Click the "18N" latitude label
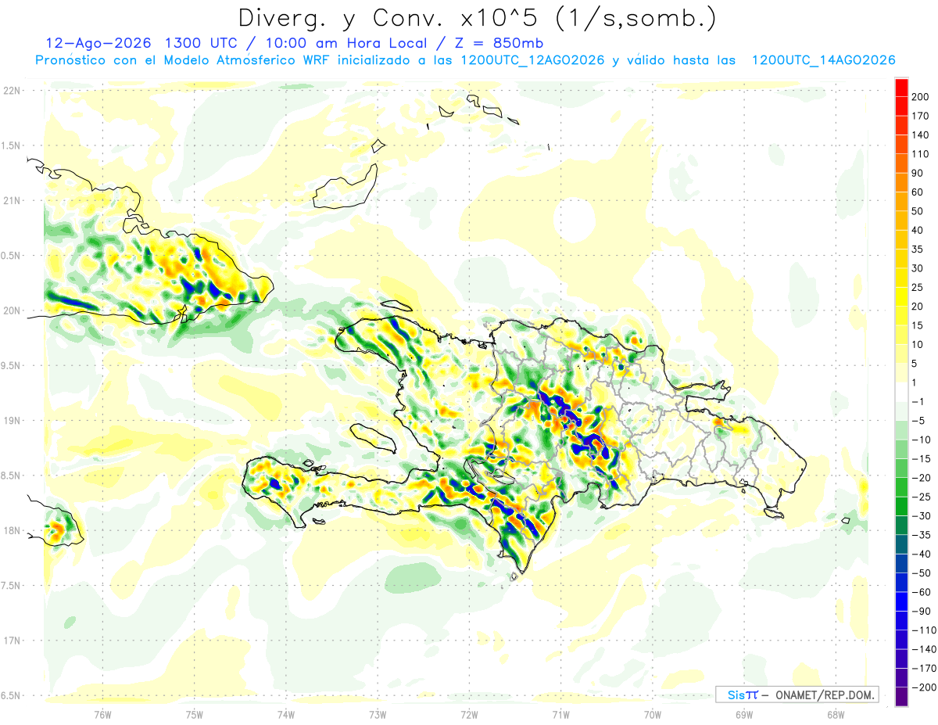 [11, 530]
